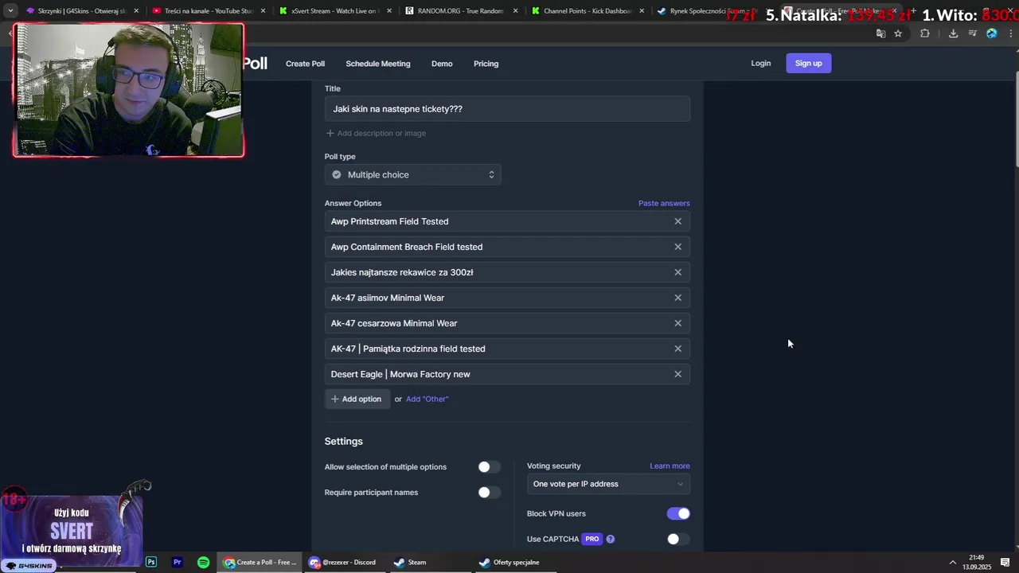Toggle Require participant names
The height and width of the screenshot is (573, 1019).
(x=489, y=493)
